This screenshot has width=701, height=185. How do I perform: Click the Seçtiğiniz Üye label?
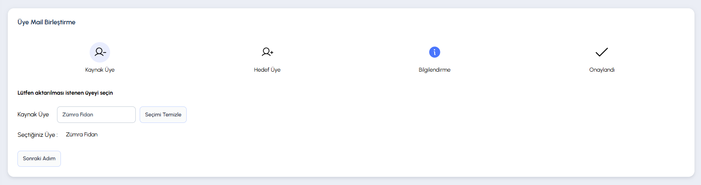point(37,135)
